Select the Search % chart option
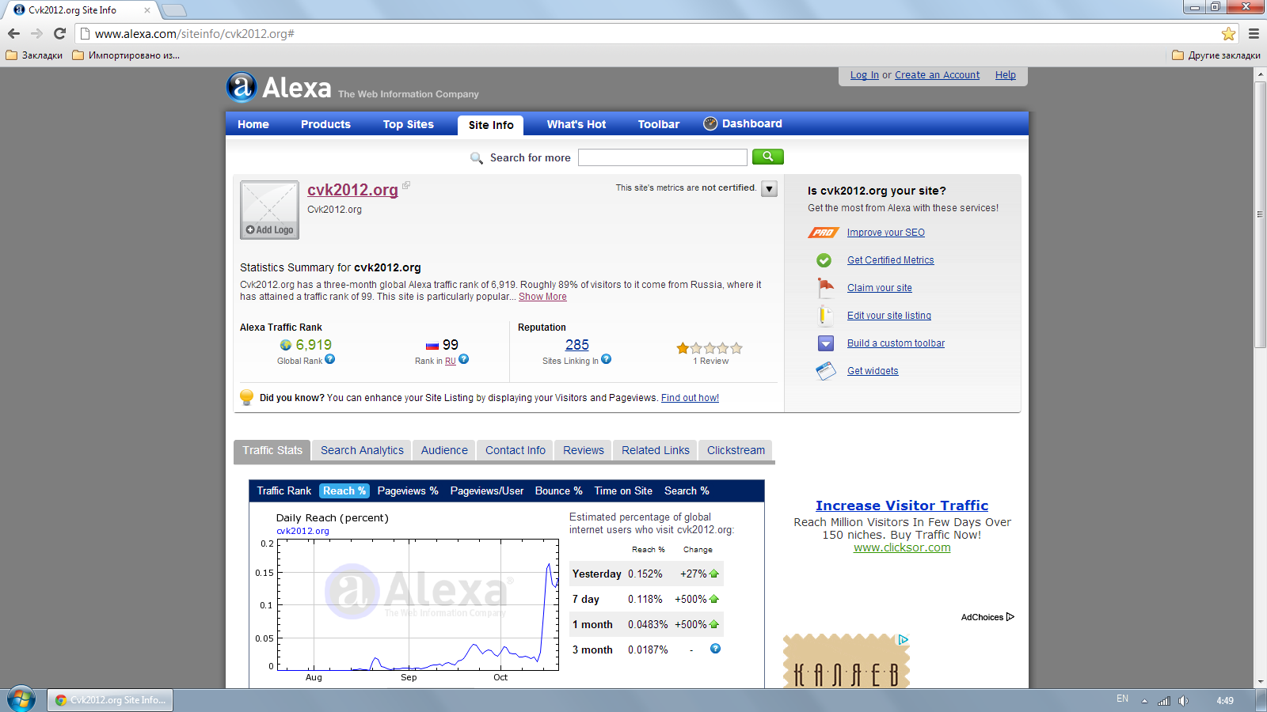 [x=687, y=490]
